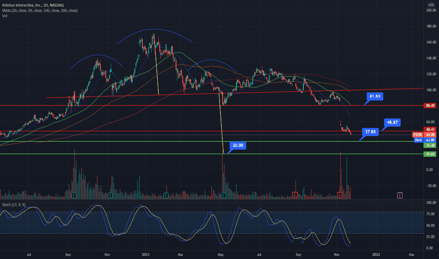Viewport: 439px width, 259px height.
Task: Select the SMAs indicator legend
Action: coord(40,10)
